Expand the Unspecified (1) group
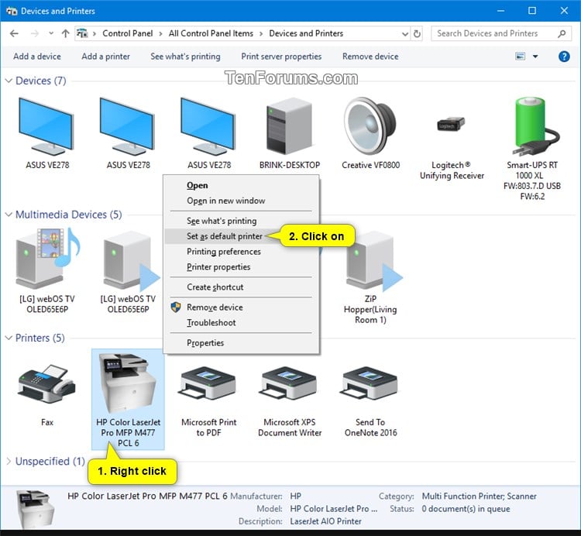Viewport: 581px width, 536px height. (x=9, y=461)
